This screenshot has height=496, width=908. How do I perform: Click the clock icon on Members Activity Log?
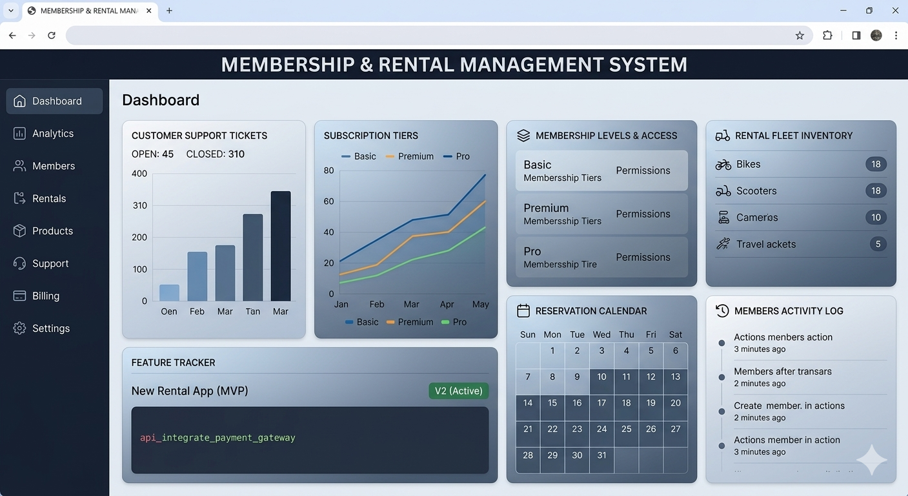click(721, 311)
